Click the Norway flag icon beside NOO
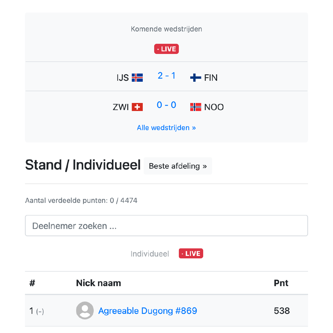Screen dimensions: 333x333 pos(195,107)
